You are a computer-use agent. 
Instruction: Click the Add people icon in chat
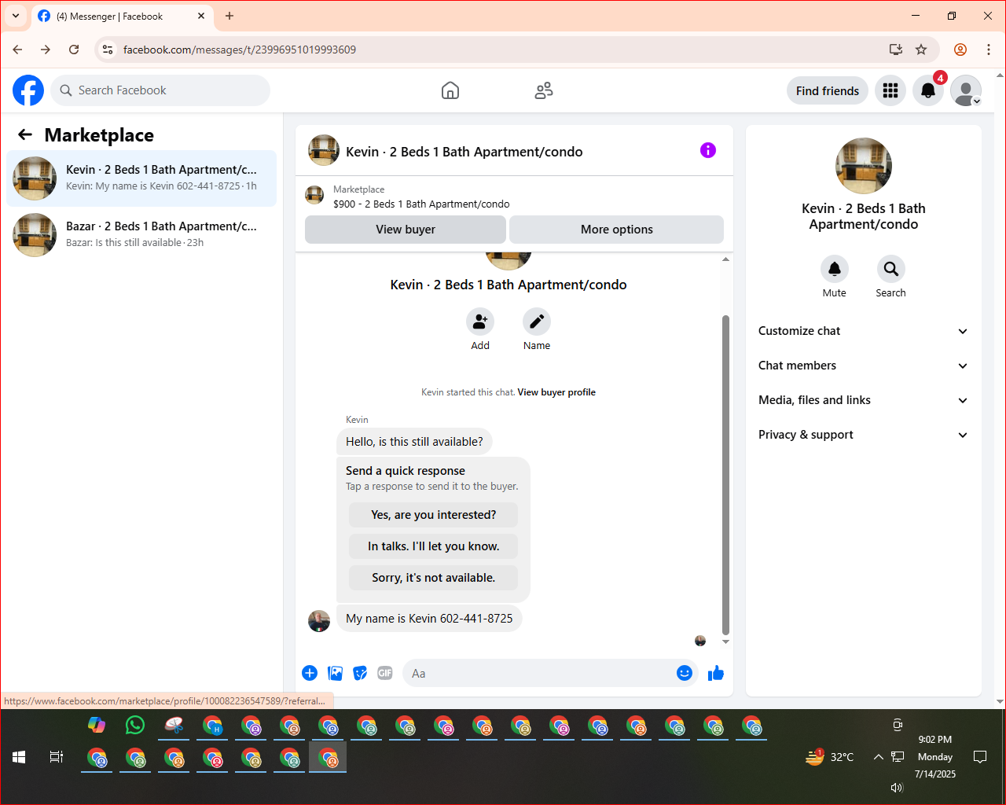[x=480, y=322]
